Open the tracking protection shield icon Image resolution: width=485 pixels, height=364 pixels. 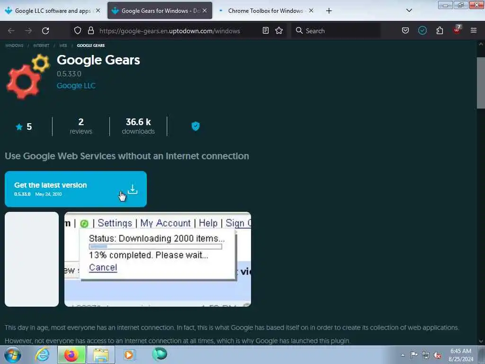click(78, 31)
